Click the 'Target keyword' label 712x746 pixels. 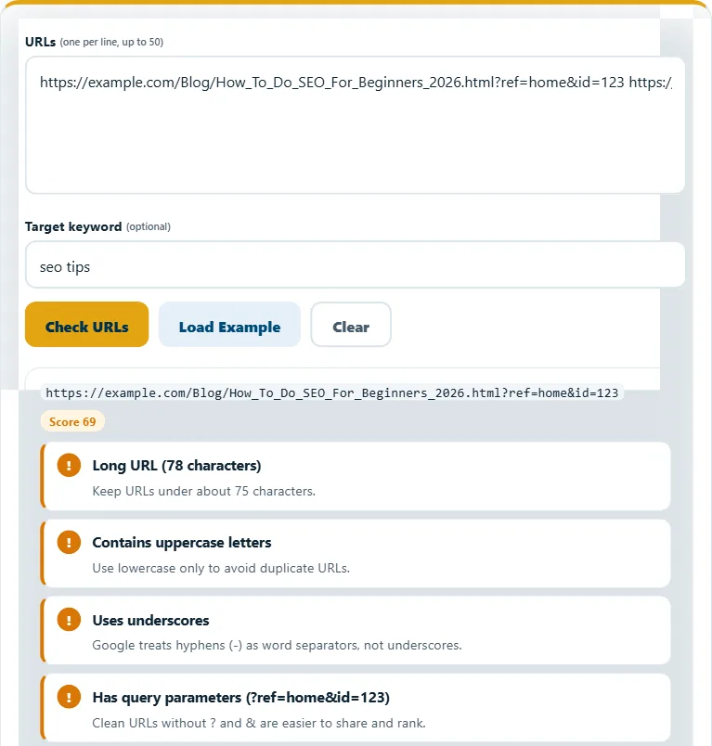[x=73, y=226]
